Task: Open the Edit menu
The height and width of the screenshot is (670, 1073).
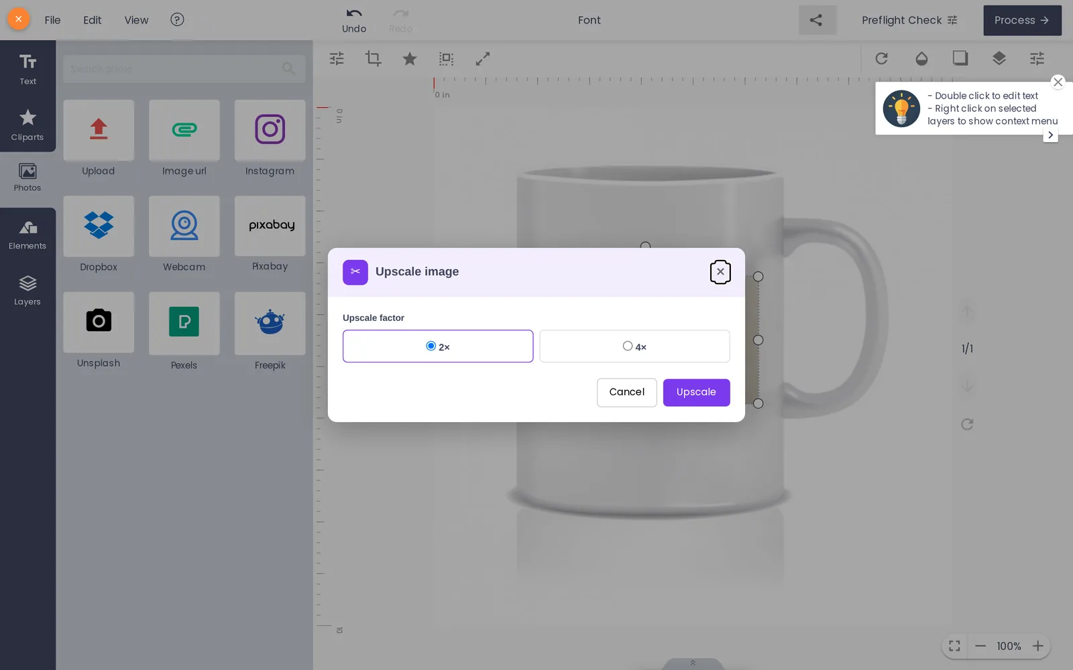Action: pos(92,20)
